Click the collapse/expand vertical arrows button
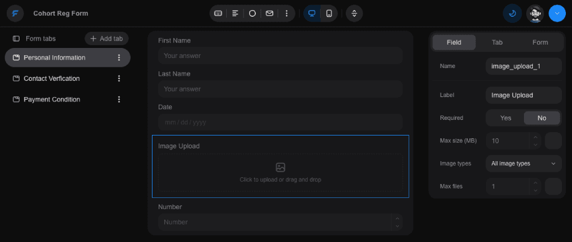Viewport: 572px width, 242px height. [354, 13]
